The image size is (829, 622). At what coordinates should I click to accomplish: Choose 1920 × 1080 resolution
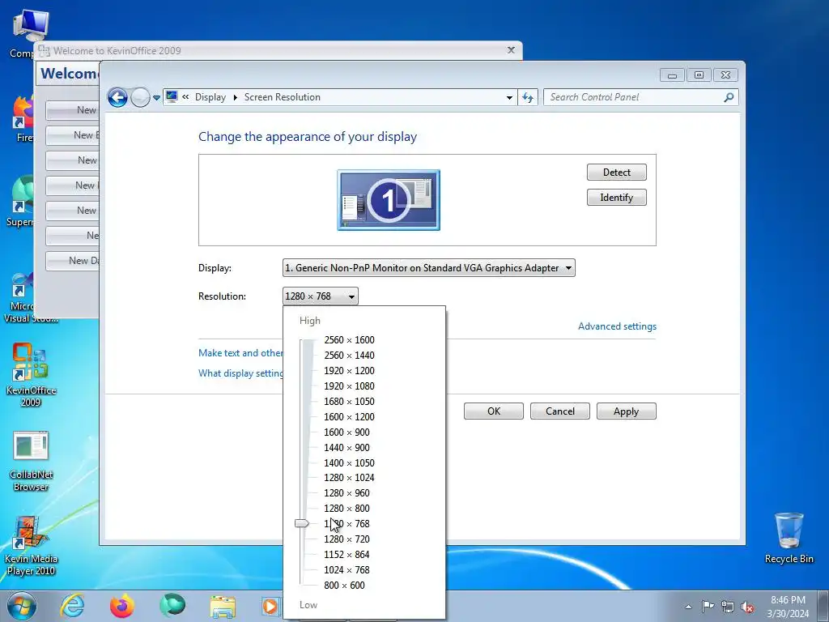(x=349, y=386)
